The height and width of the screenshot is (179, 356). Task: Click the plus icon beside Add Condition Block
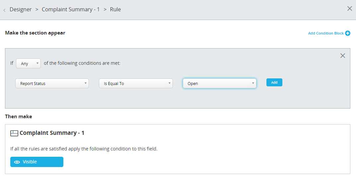pos(348,33)
